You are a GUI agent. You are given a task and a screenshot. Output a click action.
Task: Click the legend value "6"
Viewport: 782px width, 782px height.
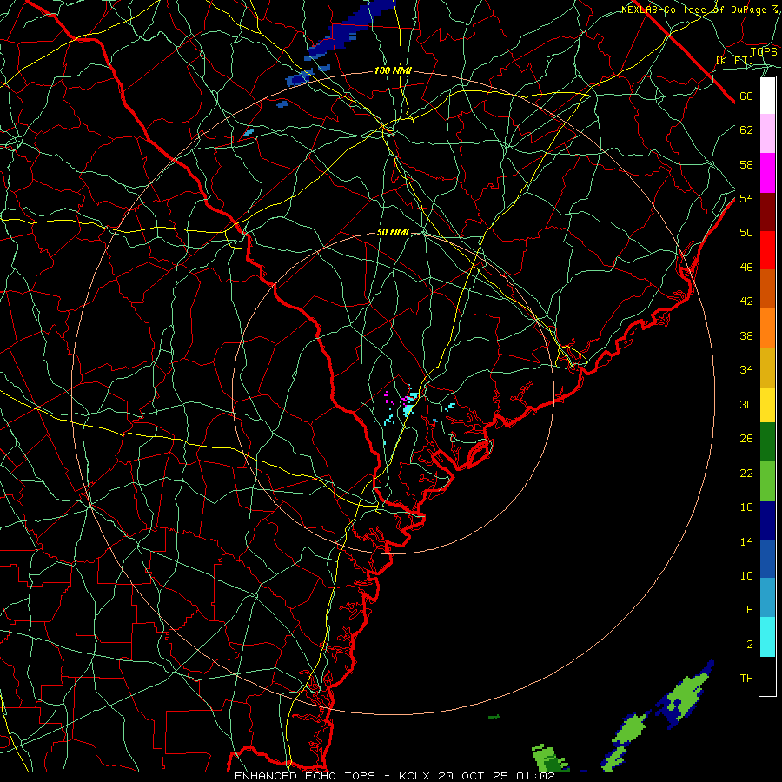[749, 610]
